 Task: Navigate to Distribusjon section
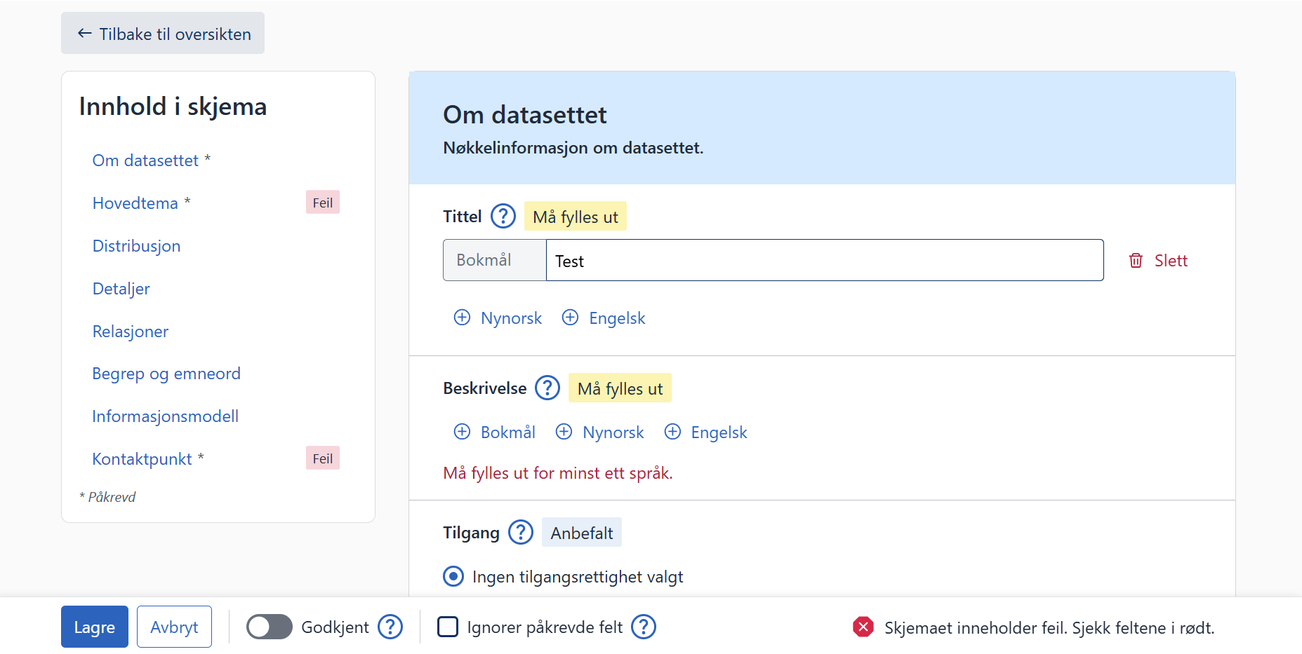136,246
